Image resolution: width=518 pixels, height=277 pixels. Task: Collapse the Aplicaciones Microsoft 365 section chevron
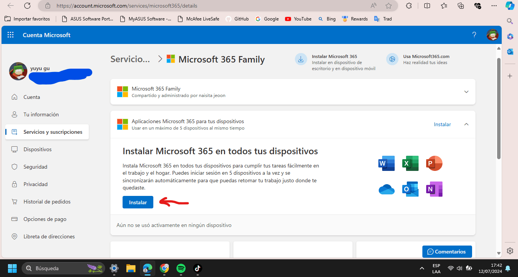coord(466,124)
